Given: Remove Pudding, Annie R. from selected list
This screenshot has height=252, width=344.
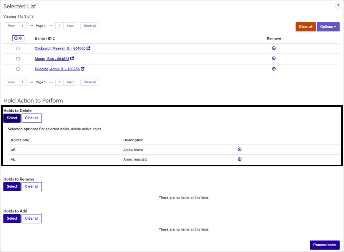Looking at the screenshot, I should [x=274, y=69].
